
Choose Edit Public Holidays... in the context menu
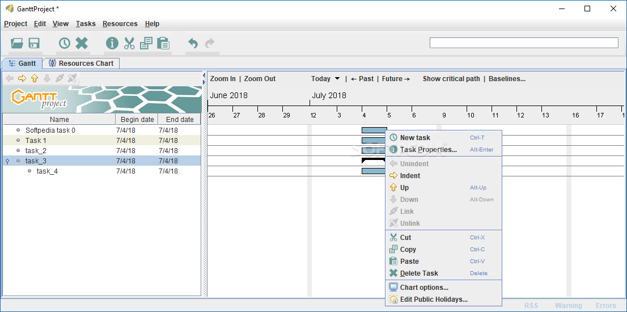point(443,300)
